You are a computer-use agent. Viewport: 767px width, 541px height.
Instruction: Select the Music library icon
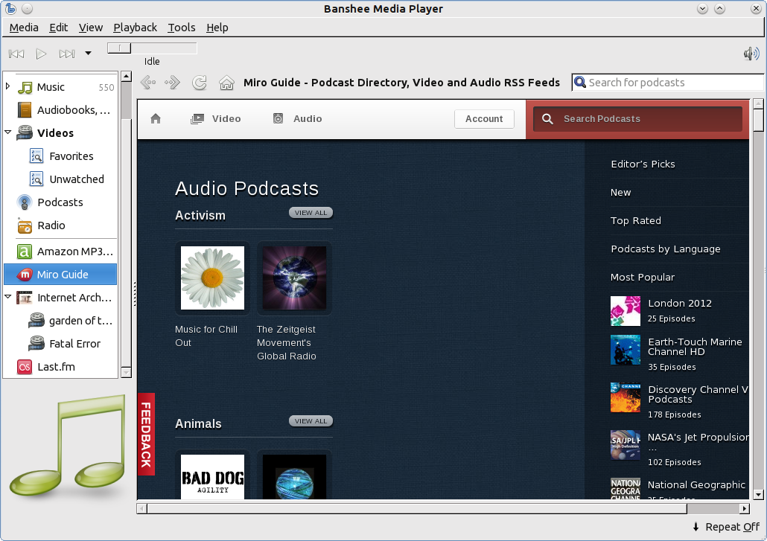tap(25, 88)
